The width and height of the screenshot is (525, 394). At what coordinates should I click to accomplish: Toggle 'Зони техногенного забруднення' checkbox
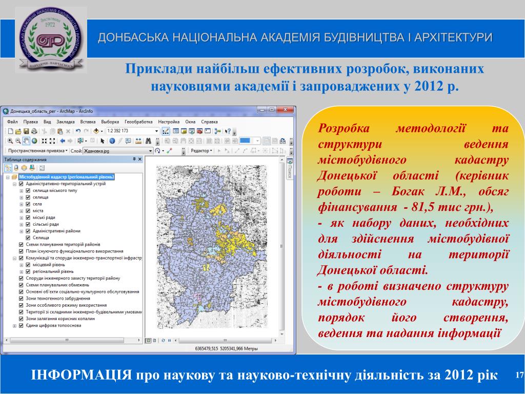pos(21,299)
